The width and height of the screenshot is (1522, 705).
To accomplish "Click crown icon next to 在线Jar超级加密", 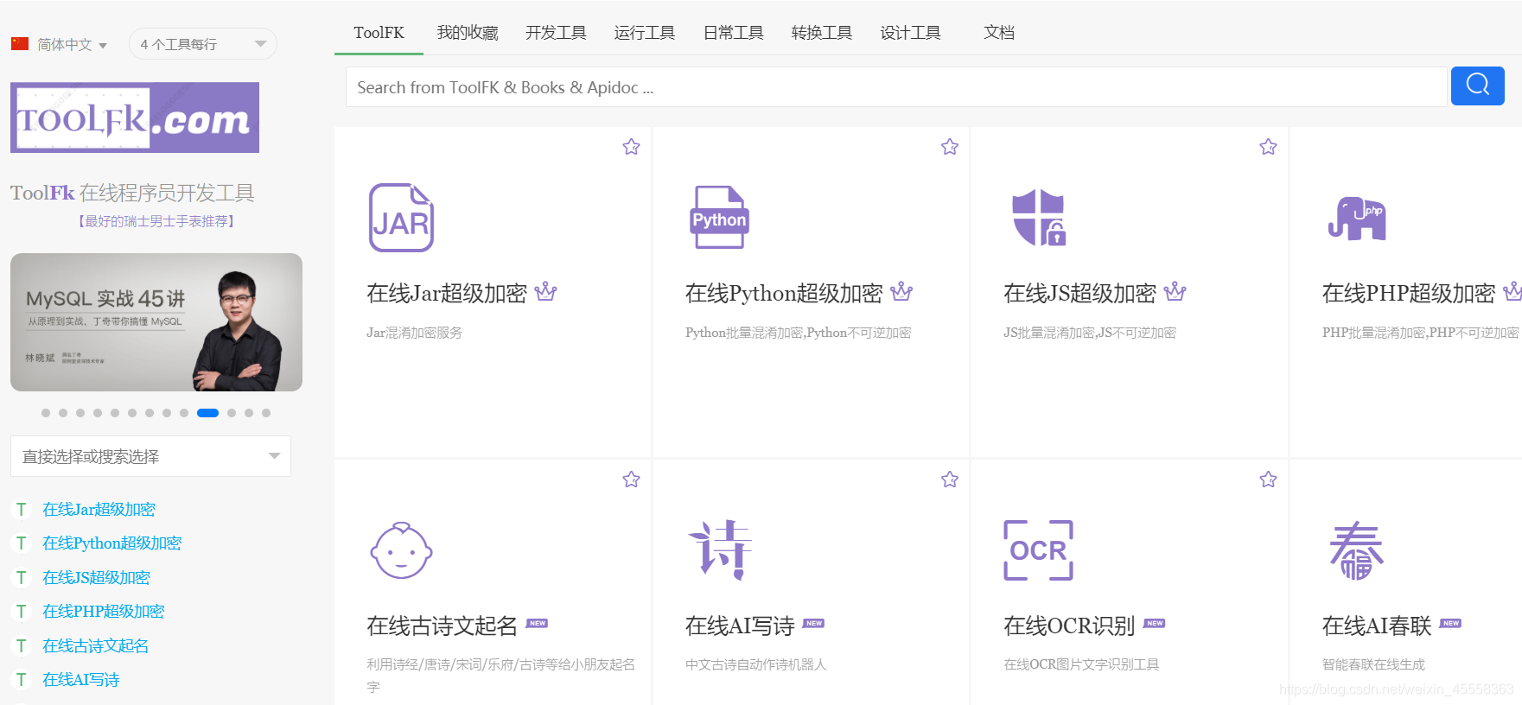I will click(545, 292).
